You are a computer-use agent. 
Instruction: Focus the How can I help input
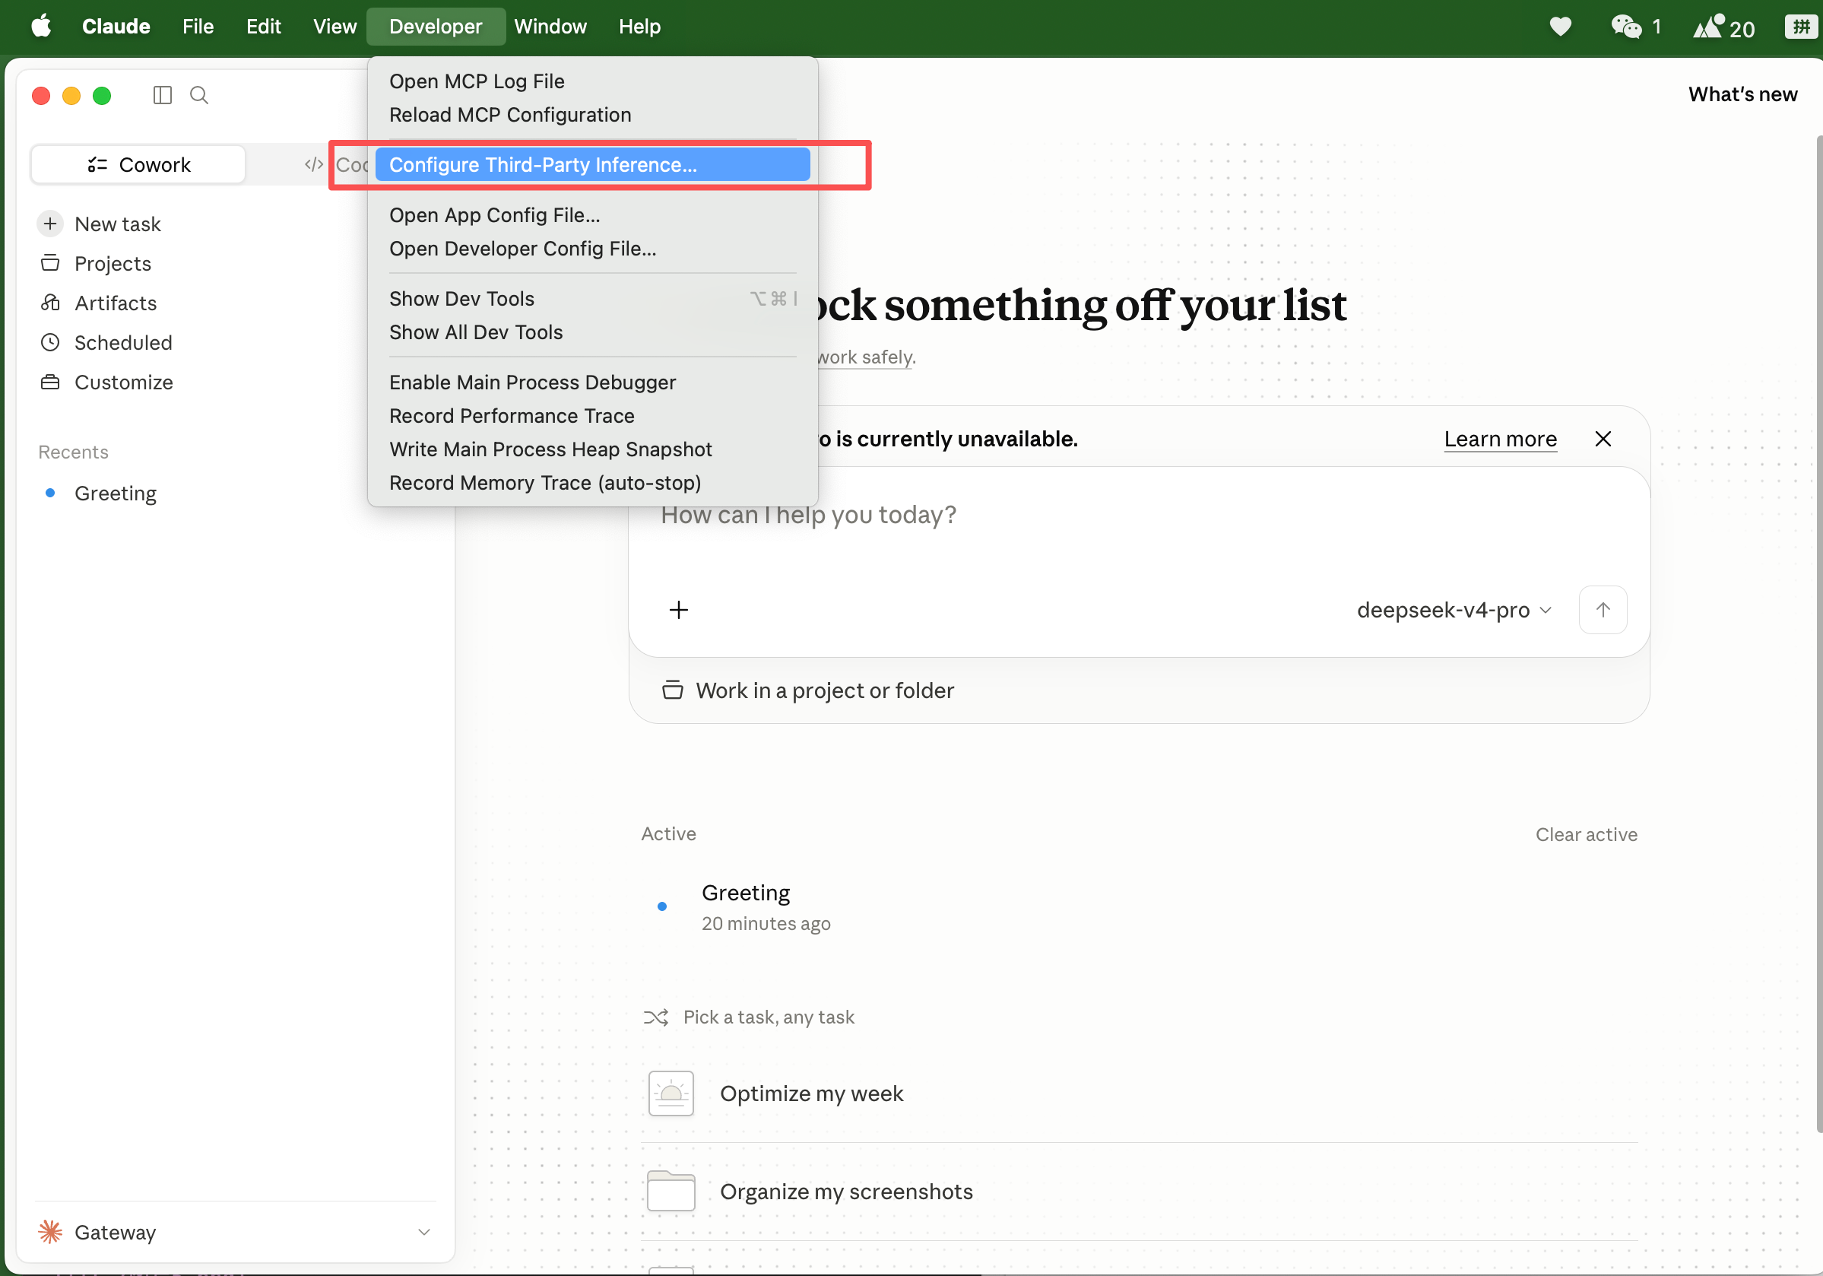click(x=1139, y=515)
